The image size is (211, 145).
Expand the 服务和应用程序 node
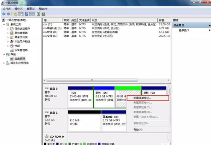[4, 63]
